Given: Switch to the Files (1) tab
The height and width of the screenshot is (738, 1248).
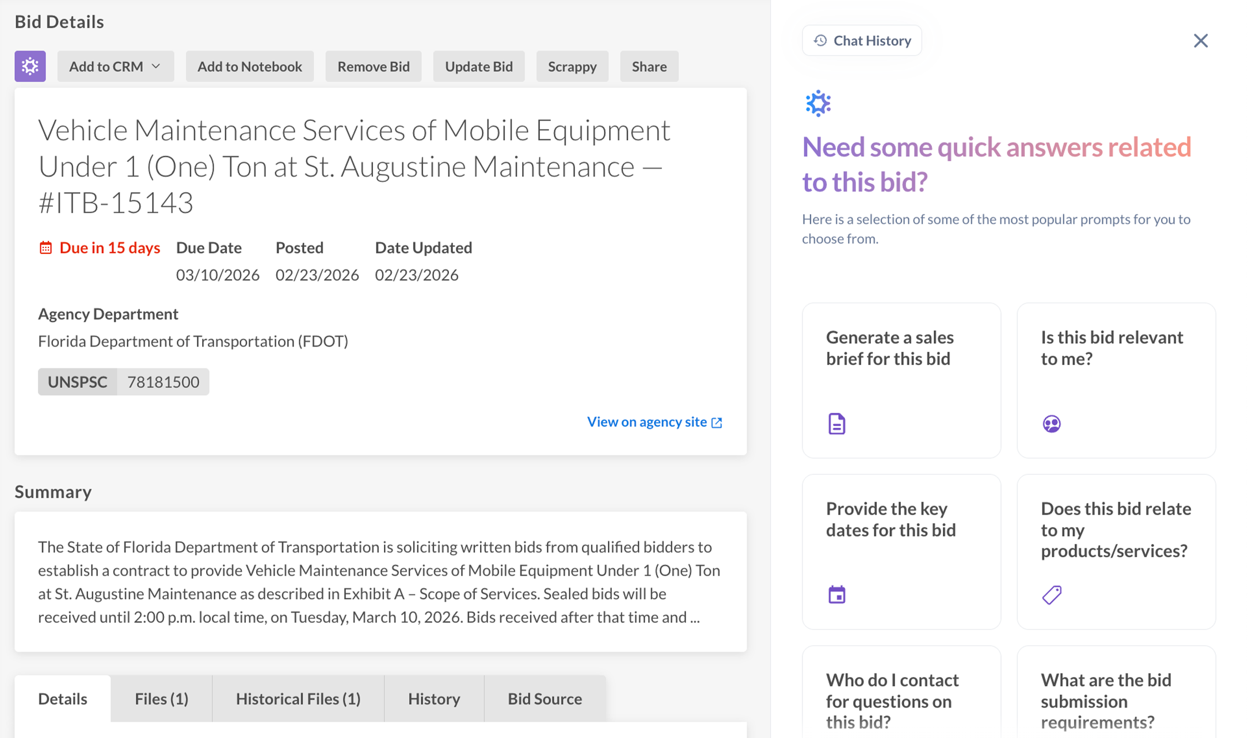Looking at the screenshot, I should (x=161, y=698).
